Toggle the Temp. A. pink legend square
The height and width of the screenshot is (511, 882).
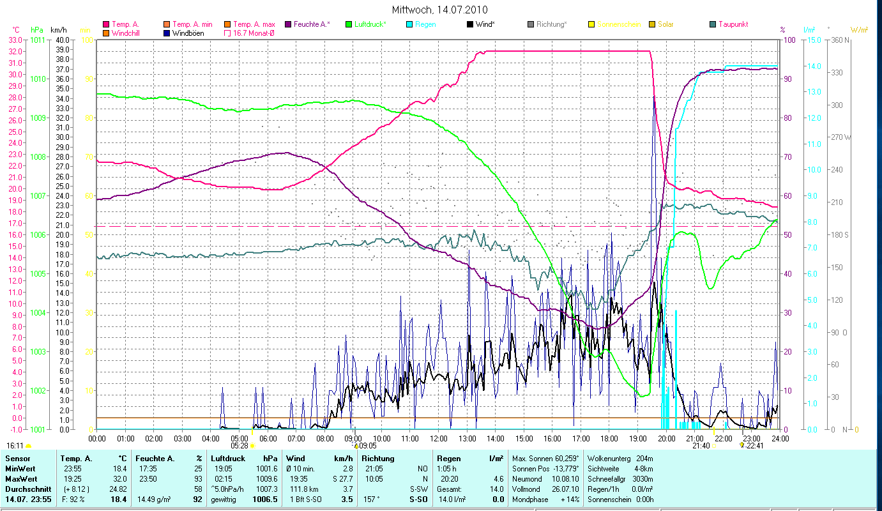tap(106, 24)
